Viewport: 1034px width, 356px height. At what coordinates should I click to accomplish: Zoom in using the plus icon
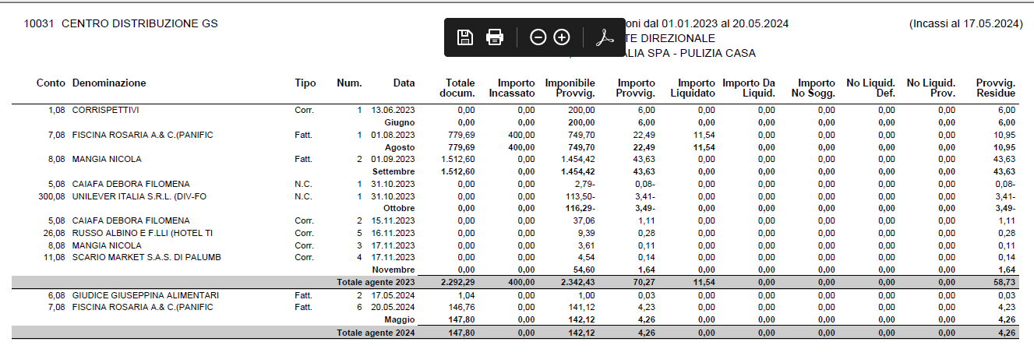pyautogui.click(x=562, y=37)
